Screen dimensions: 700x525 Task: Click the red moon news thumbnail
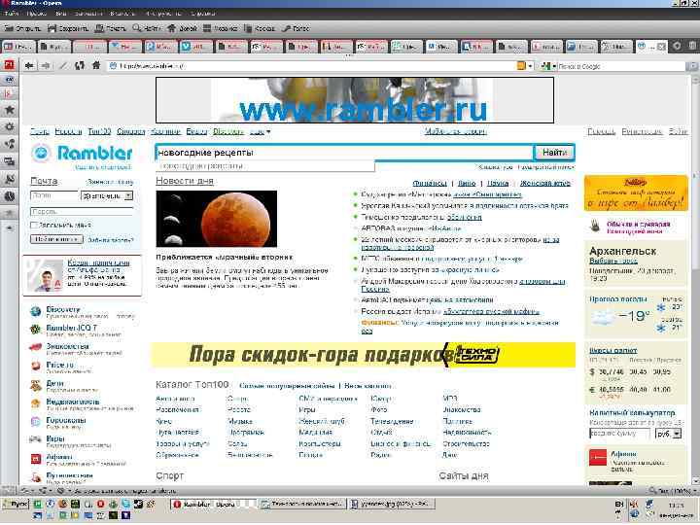tap(217, 219)
